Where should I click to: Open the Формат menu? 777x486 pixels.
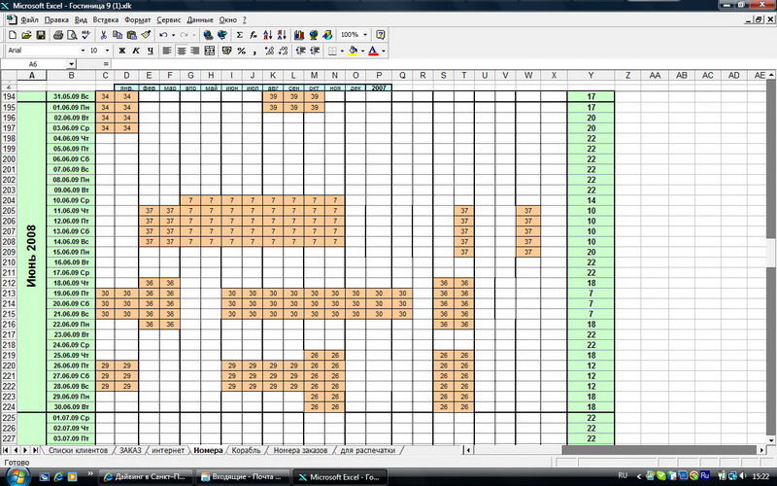coord(138,19)
